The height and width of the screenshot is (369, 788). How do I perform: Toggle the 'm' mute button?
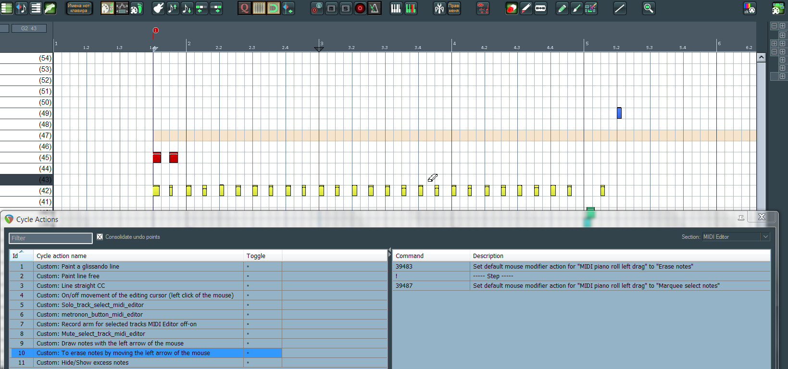[331, 8]
